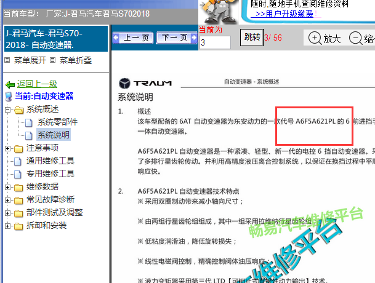The image size is (375, 283).
Task: Click the 注意事项 folder label
Action: click(x=42, y=148)
